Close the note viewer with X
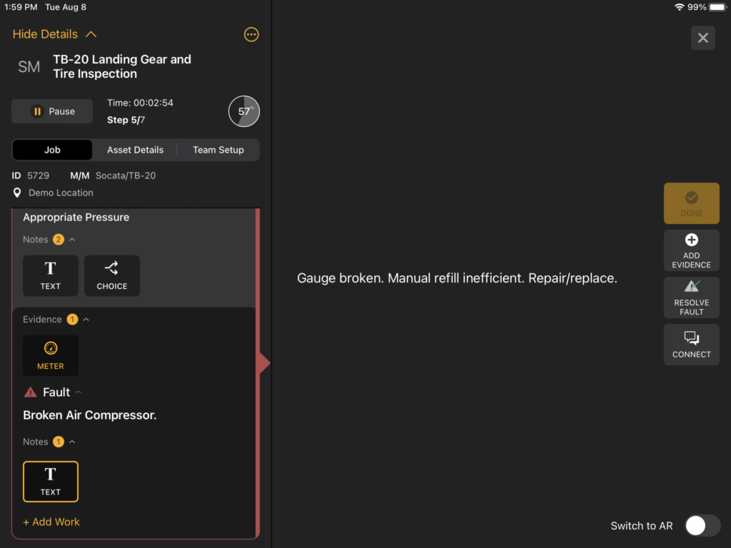The width and height of the screenshot is (731, 548). pyautogui.click(x=702, y=38)
